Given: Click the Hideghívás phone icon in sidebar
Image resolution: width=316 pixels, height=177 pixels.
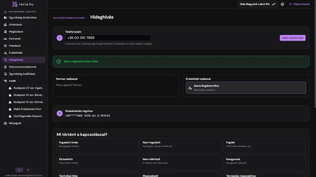Looking at the screenshot, I should (x=6, y=60).
